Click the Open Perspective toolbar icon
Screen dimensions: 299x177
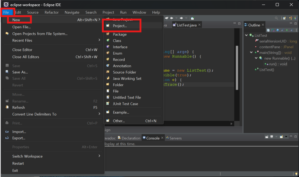click(x=284, y=18)
